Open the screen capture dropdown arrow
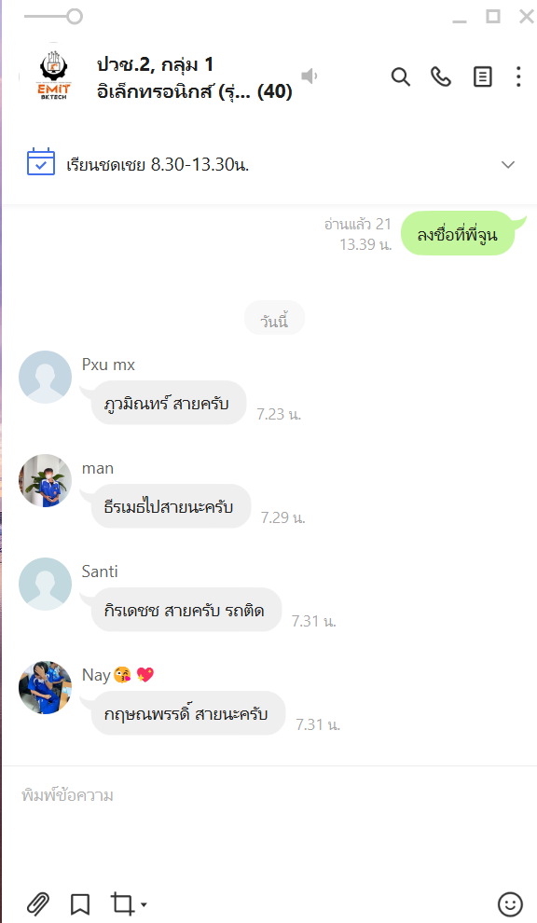The image size is (537, 923). click(145, 904)
